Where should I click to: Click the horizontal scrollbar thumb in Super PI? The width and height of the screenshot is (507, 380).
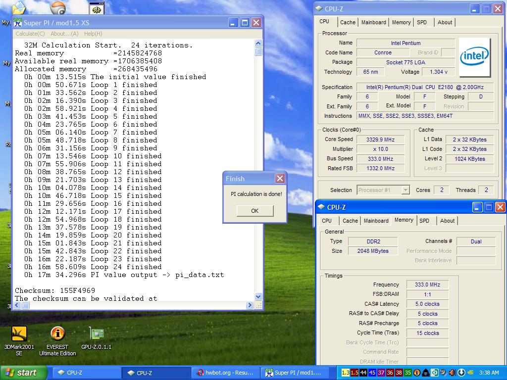[25, 305]
